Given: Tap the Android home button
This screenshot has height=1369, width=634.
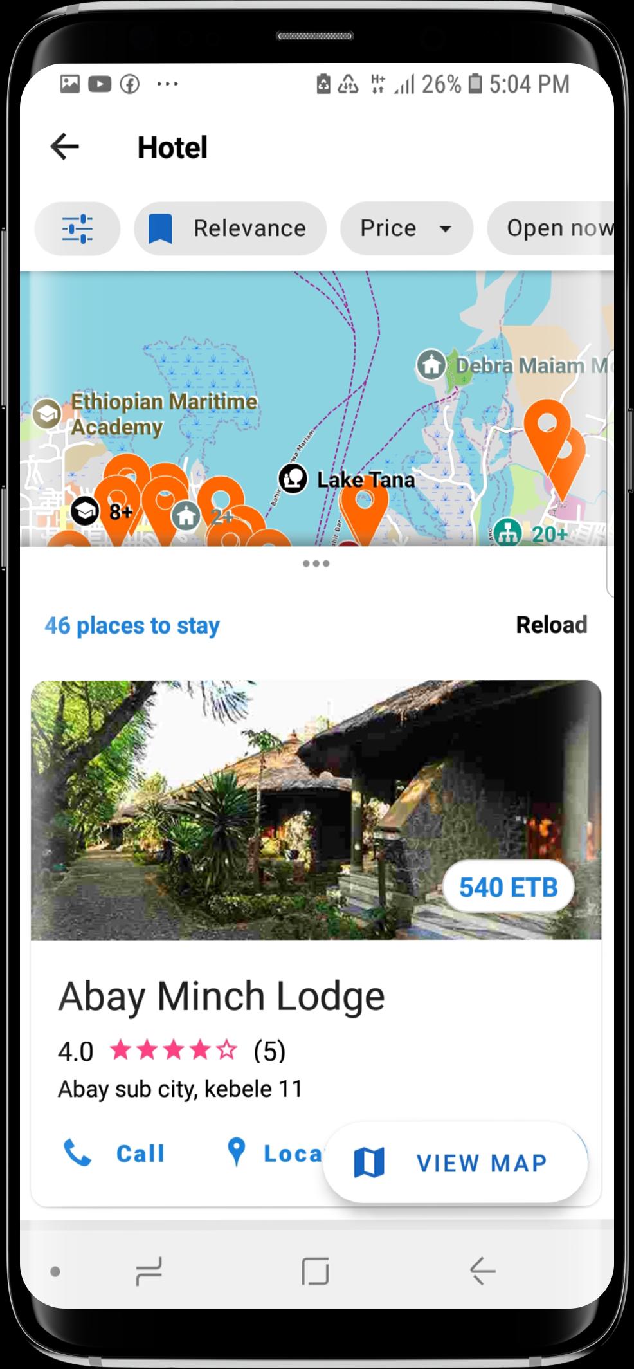Looking at the screenshot, I should [315, 1271].
